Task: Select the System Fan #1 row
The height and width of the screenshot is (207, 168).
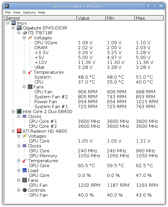Action: (x=84, y=107)
